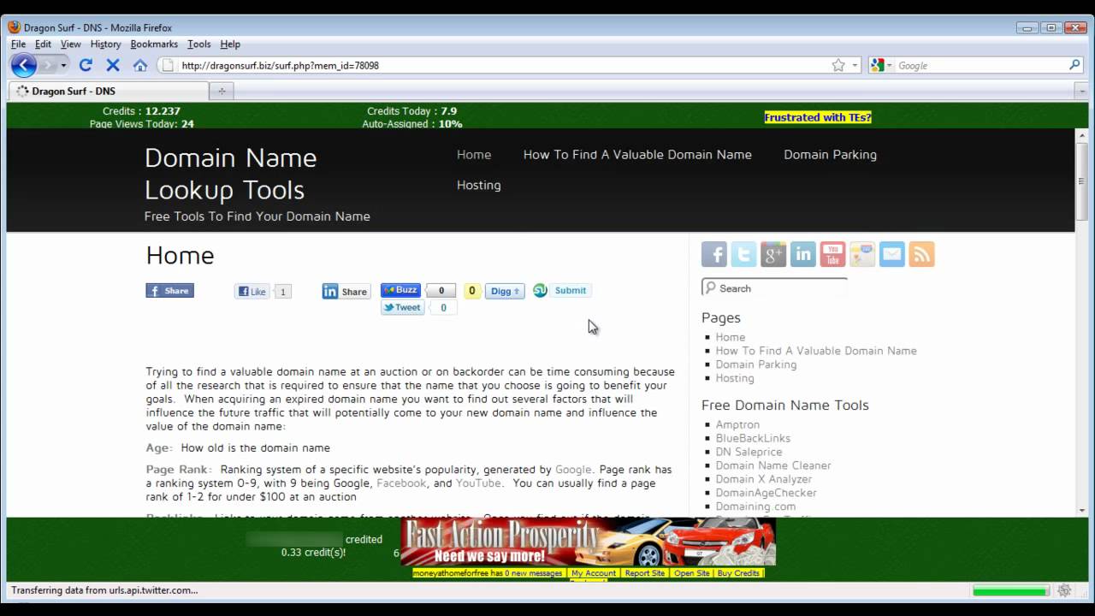This screenshot has height=616, width=1095.
Task: Open the View menu
Action: point(70,44)
